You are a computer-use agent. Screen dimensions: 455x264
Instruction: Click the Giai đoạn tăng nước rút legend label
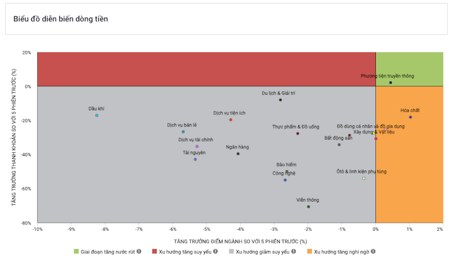click(x=108, y=252)
